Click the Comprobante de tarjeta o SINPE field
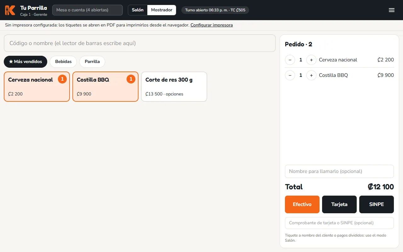The width and height of the screenshot is (403, 252). click(x=339, y=223)
